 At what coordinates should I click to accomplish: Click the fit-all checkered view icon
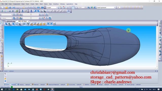click(2, 11)
